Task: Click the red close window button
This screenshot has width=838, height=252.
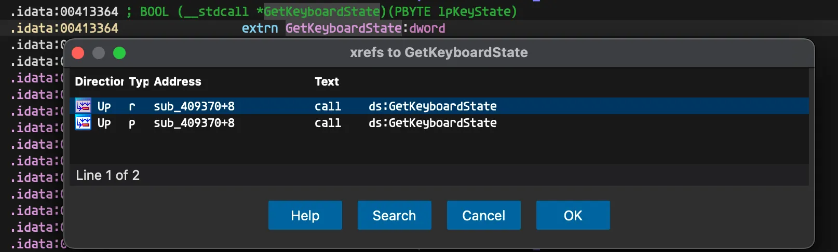Action: click(x=78, y=53)
